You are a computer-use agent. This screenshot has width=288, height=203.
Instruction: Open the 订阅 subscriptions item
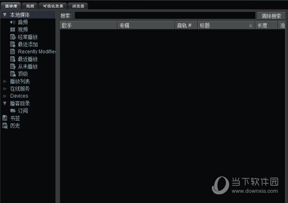[x=23, y=111]
